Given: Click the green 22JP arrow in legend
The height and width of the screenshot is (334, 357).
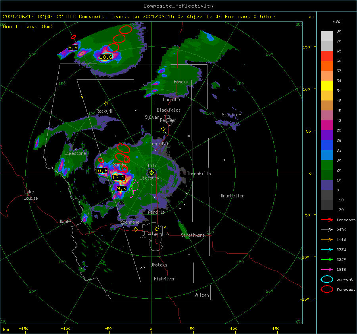Looking at the screenshot, I should click(x=327, y=259).
